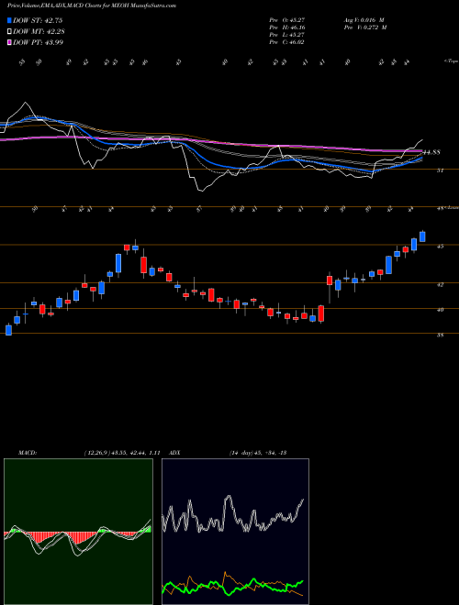Viewport: 459px width, 605px height.
Task: Click the ADX values '(14 day) 45, +34, -18'
Action: click(257, 453)
